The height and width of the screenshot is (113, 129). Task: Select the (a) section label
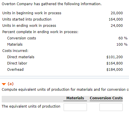[x=11, y=84]
